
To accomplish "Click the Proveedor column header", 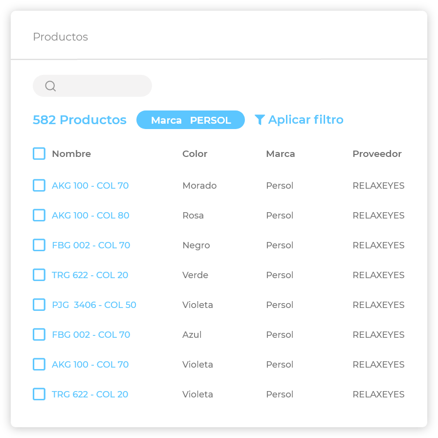I will pyautogui.click(x=377, y=154).
